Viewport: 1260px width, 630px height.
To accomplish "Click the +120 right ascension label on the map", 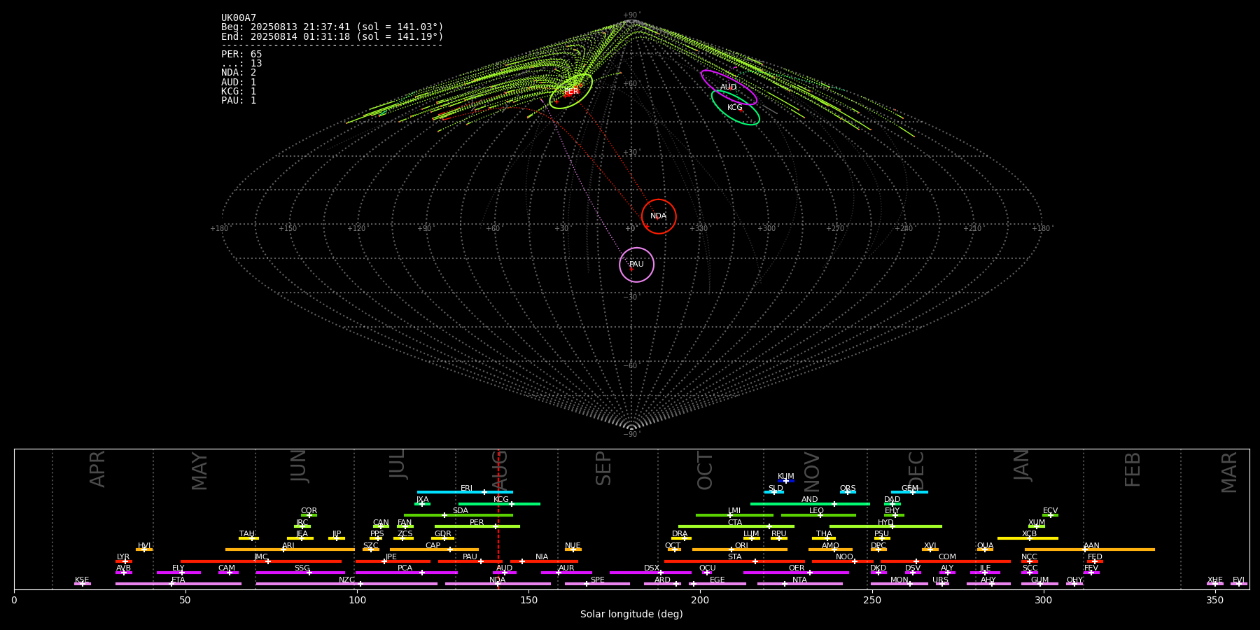I will [x=356, y=228].
